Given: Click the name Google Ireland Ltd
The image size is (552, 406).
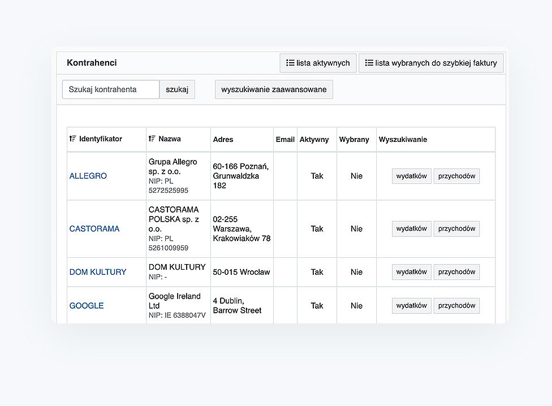Looking at the screenshot, I should click(175, 301).
